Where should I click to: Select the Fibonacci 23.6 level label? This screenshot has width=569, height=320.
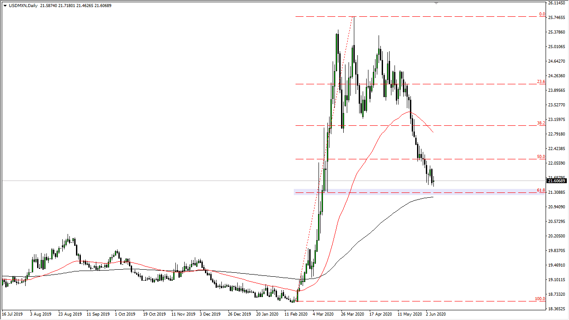(x=541, y=82)
